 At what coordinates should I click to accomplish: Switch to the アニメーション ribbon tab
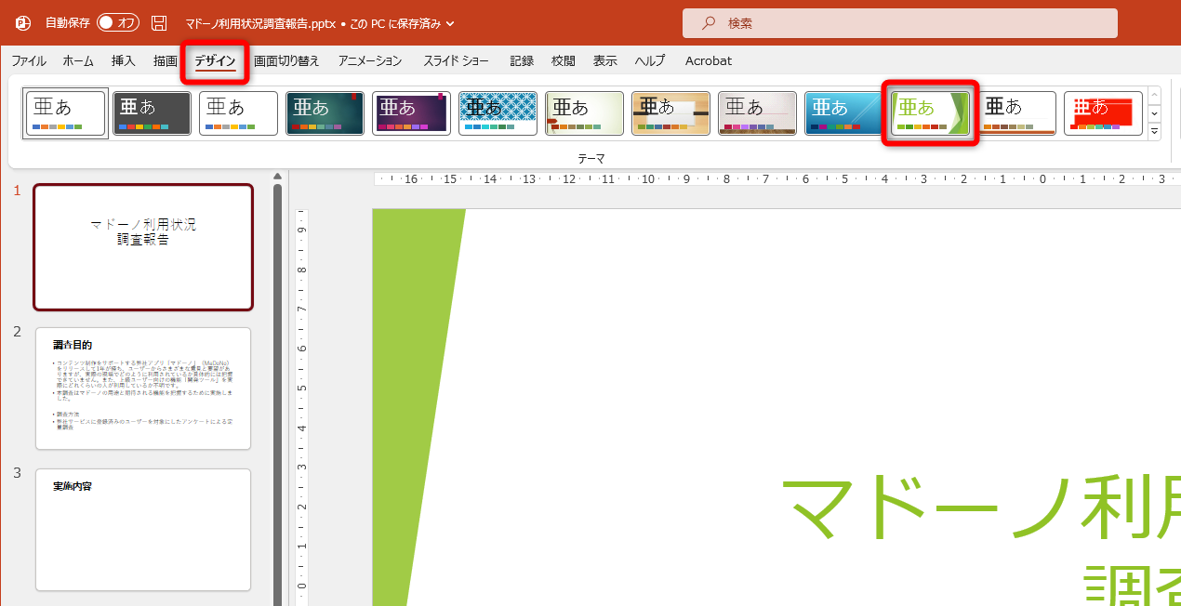click(x=369, y=60)
